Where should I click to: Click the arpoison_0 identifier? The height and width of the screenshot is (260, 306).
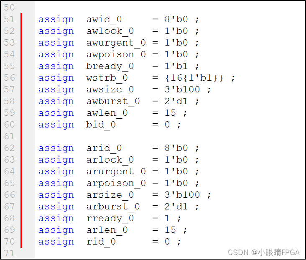[116, 183]
